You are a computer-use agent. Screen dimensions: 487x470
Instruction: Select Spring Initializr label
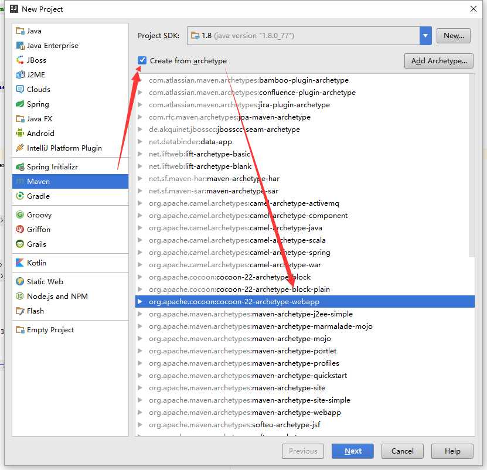52,167
